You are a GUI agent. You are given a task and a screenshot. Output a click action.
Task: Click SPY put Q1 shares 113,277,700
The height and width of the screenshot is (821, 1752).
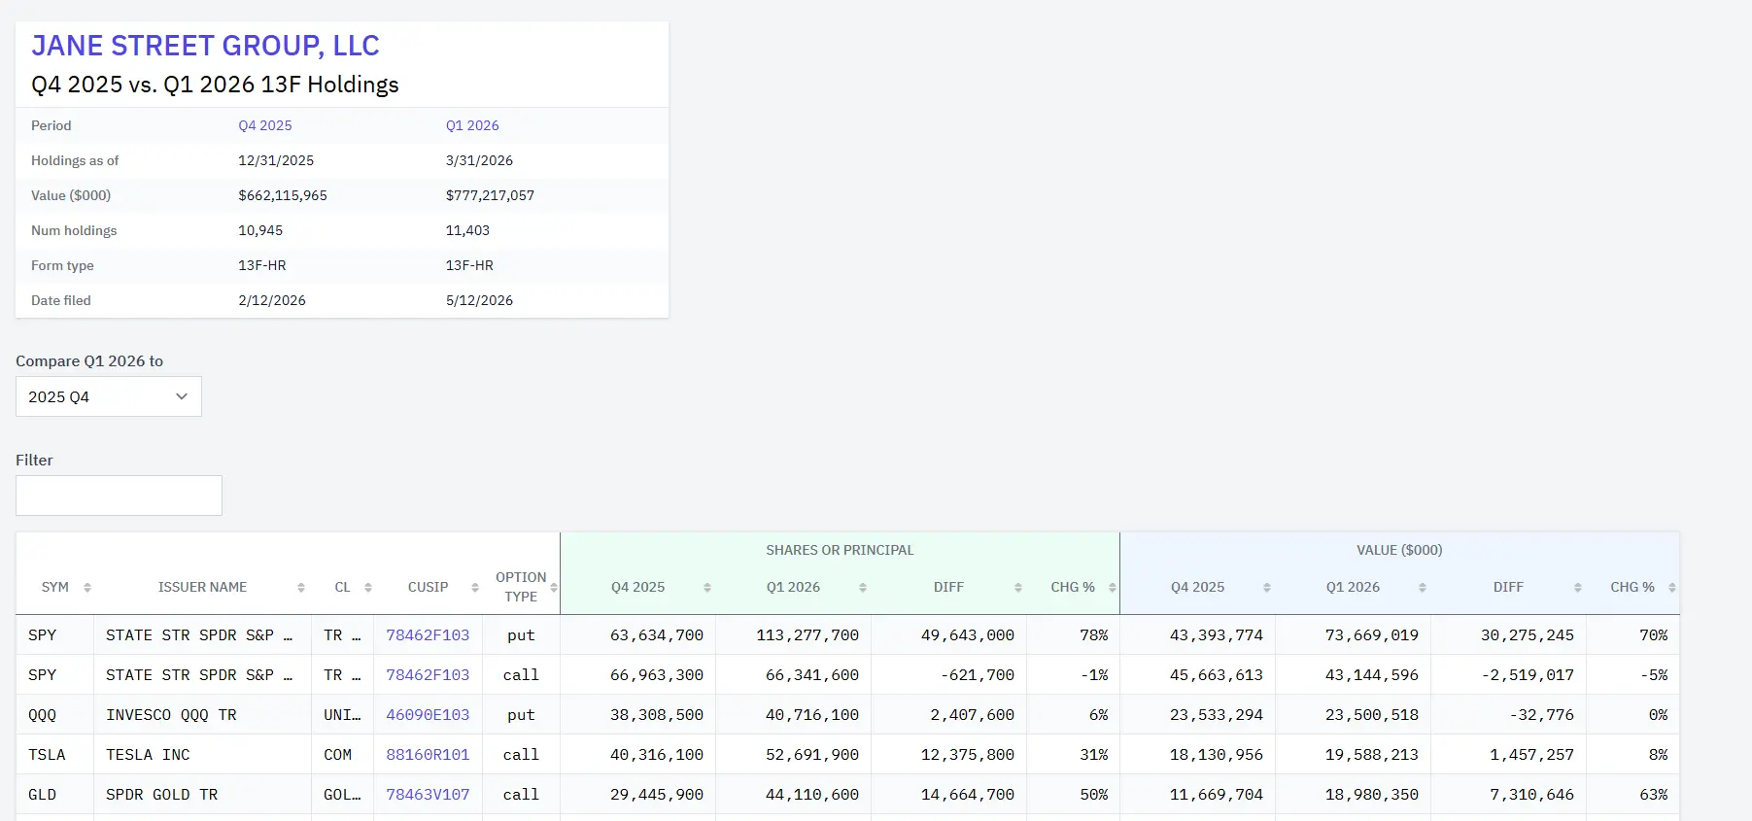pyautogui.click(x=807, y=635)
